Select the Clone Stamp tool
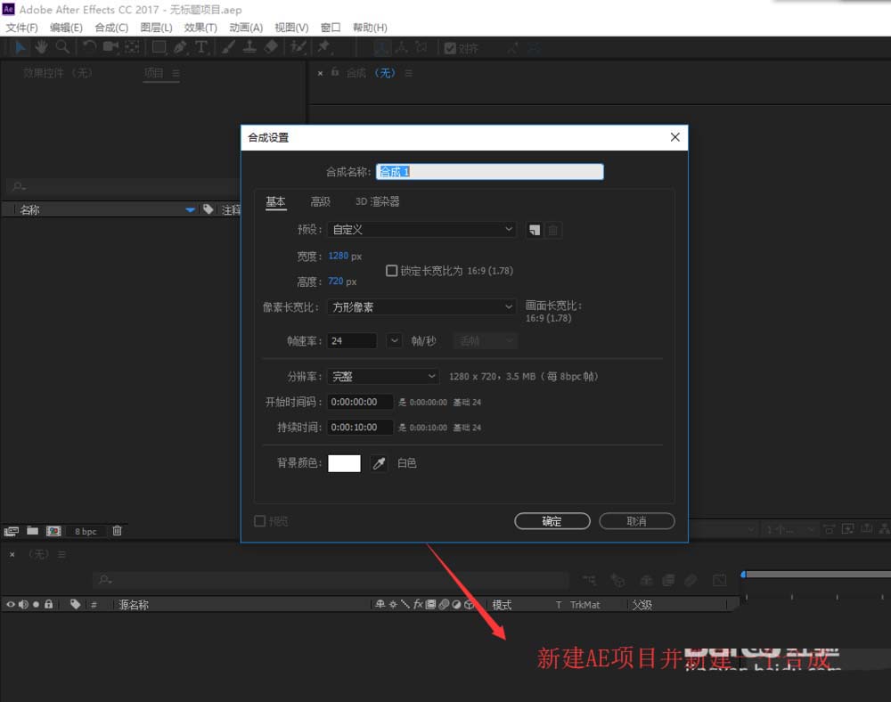 point(250,47)
